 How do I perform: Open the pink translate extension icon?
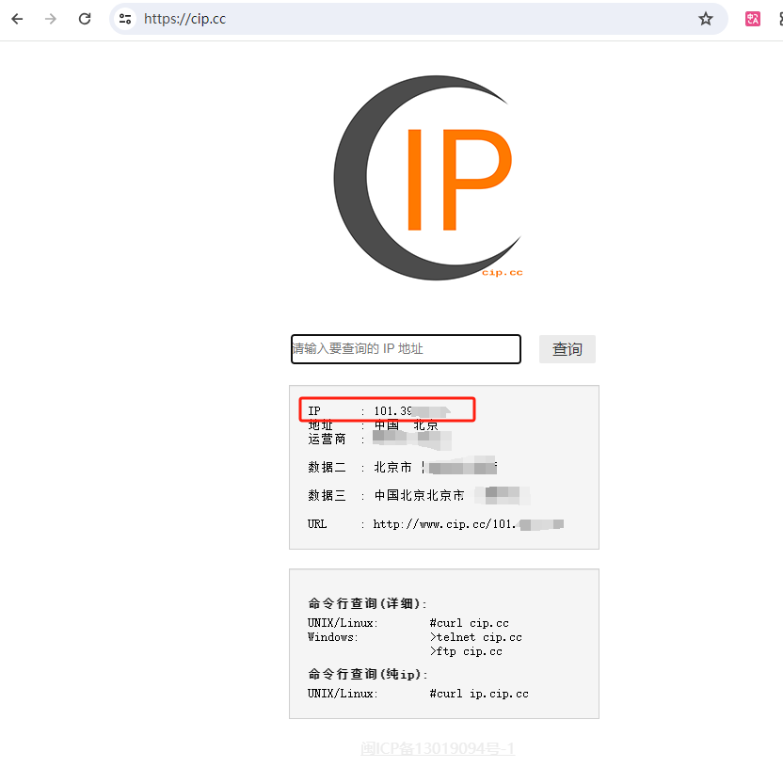point(753,19)
